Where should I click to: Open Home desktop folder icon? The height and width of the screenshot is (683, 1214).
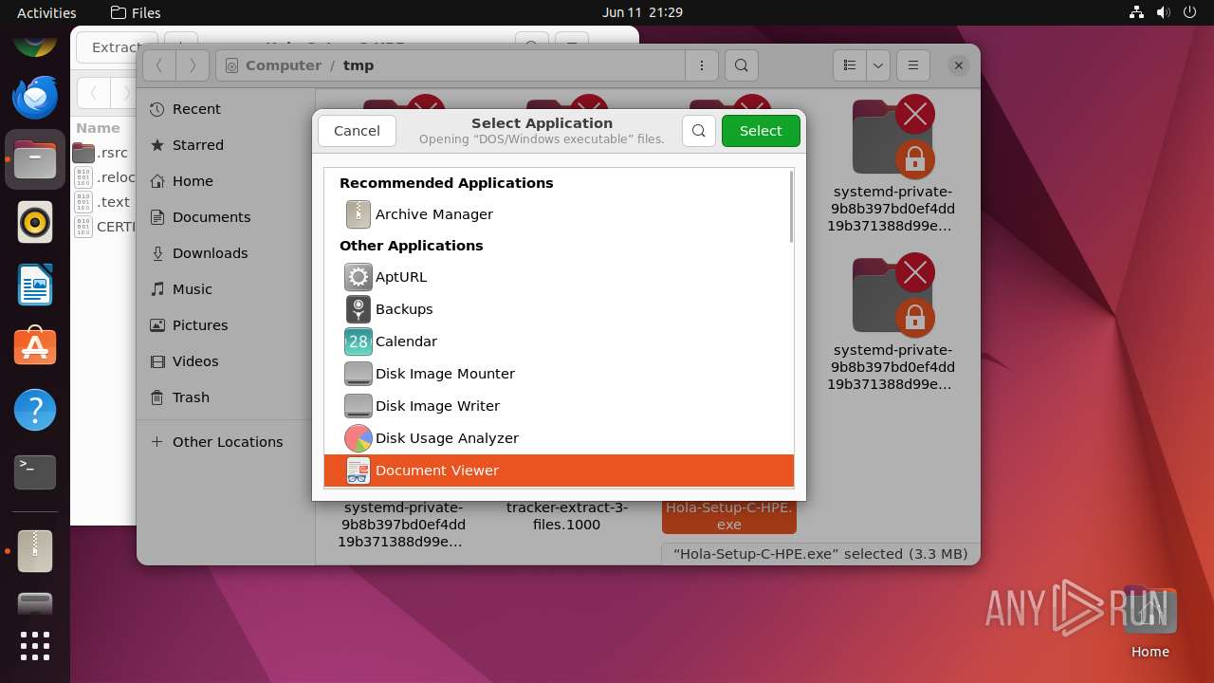[x=1150, y=623]
